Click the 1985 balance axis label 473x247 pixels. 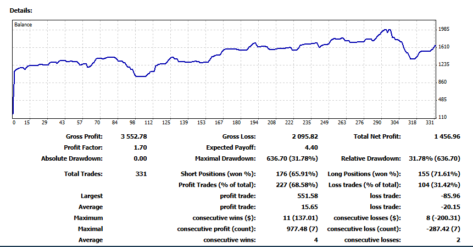pyautogui.click(x=444, y=29)
